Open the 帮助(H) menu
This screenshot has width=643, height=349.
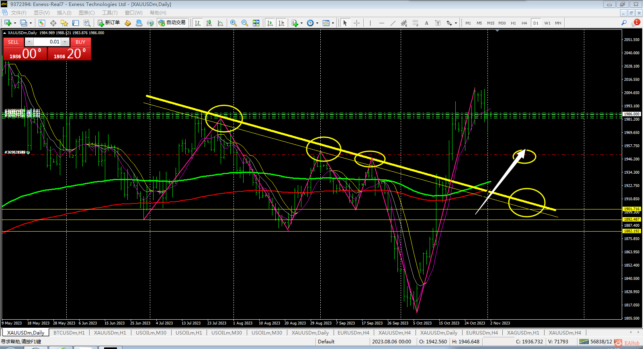pyautogui.click(x=158, y=13)
